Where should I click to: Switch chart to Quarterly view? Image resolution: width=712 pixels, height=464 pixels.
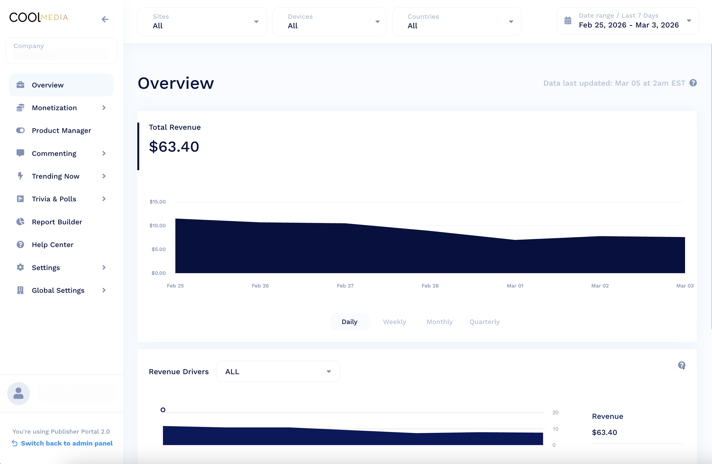tap(484, 322)
